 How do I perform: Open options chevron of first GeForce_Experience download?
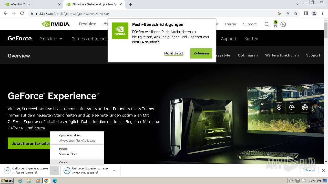pyautogui.click(x=55, y=170)
